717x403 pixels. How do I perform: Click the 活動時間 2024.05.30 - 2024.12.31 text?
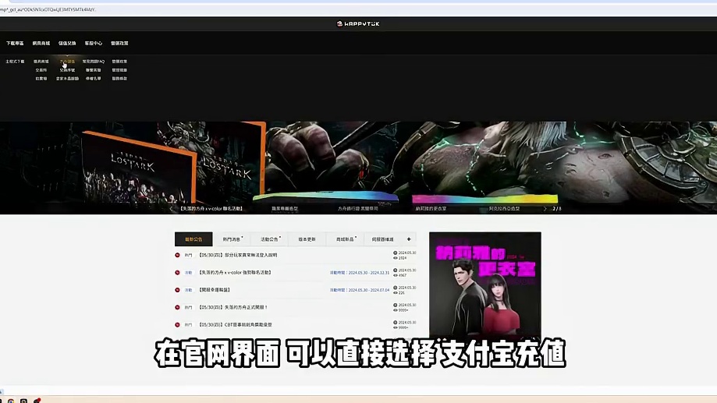360,273
